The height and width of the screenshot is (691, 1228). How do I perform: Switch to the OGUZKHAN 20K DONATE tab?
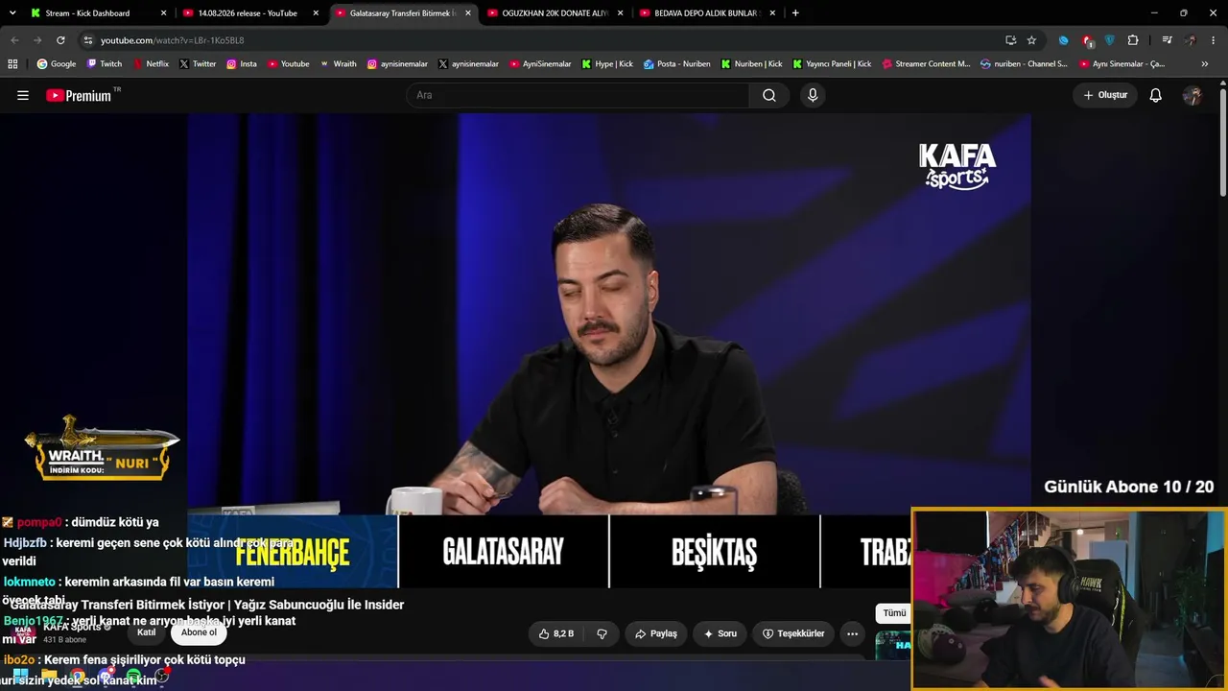coord(555,13)
